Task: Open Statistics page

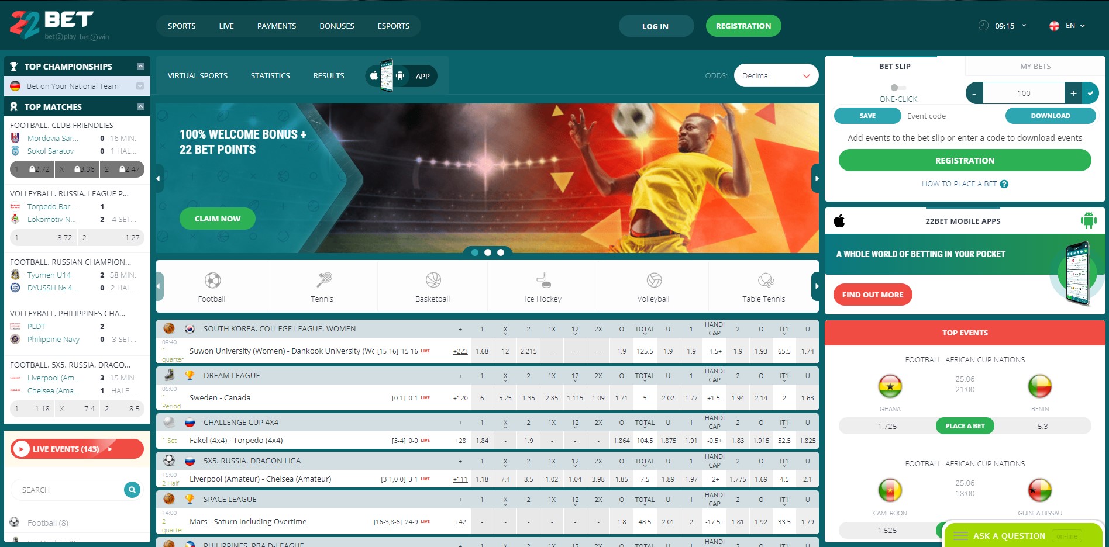Action: pos(270,75)
